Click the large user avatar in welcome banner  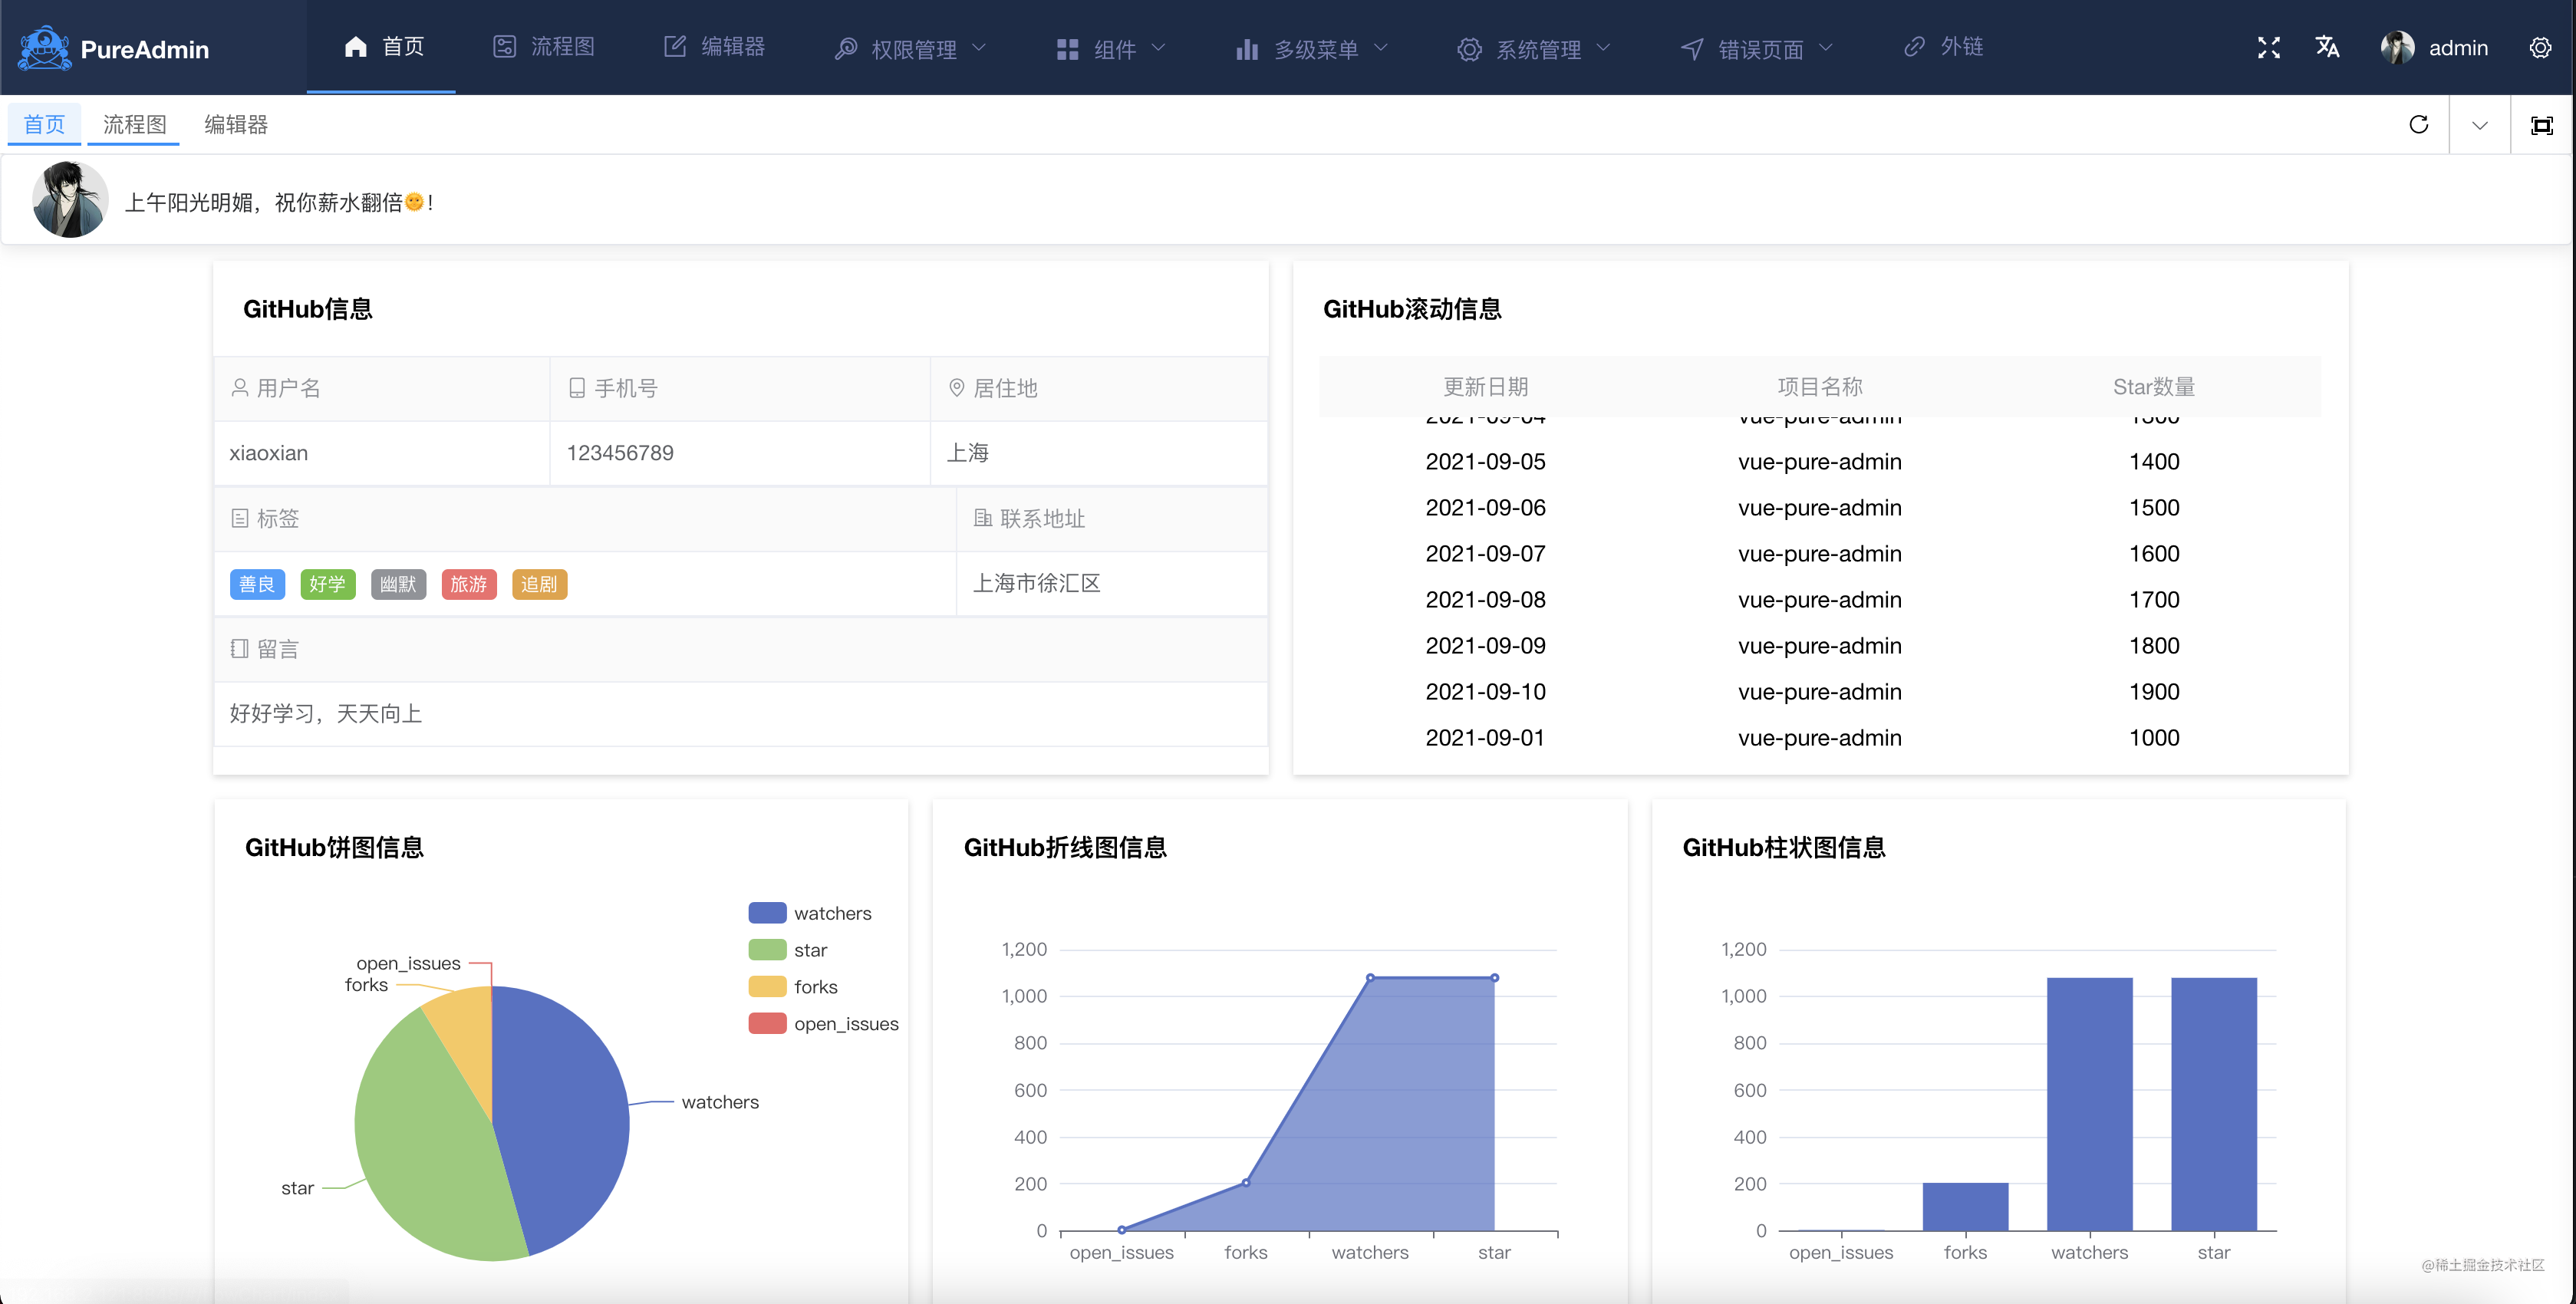pos(70,199)
